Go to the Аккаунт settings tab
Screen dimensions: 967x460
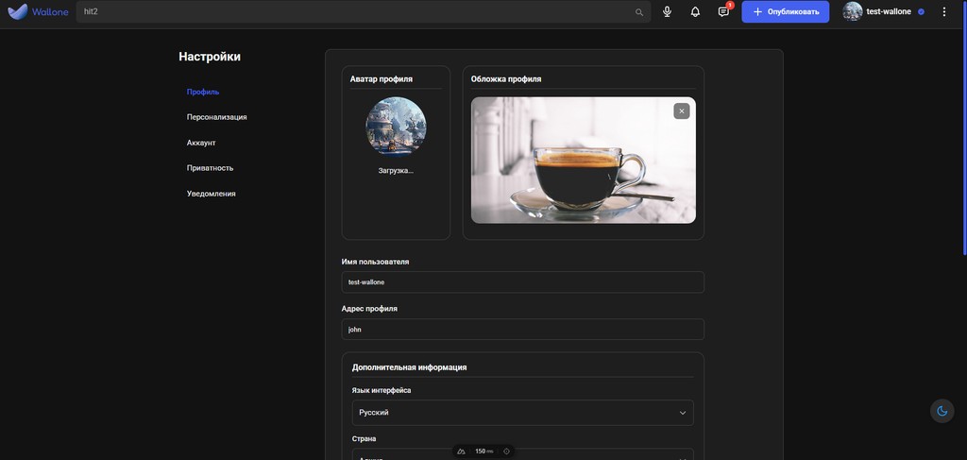click(x=201, y=143)
